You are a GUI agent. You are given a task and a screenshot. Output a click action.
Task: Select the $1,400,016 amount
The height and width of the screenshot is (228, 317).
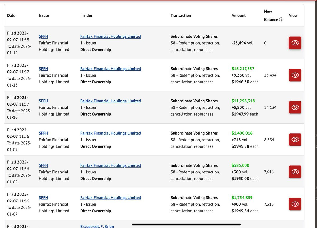tap(242, 133)
